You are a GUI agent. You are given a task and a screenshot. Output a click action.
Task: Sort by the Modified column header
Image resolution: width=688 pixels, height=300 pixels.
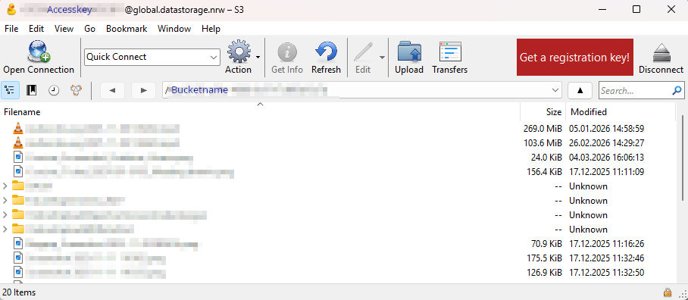(x=621, y=112)
